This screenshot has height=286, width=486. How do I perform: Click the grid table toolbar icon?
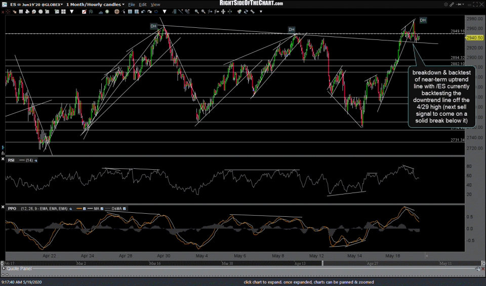coord(21,12)
